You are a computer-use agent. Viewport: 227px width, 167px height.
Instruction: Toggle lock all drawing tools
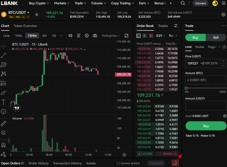[x=4, y=154]
